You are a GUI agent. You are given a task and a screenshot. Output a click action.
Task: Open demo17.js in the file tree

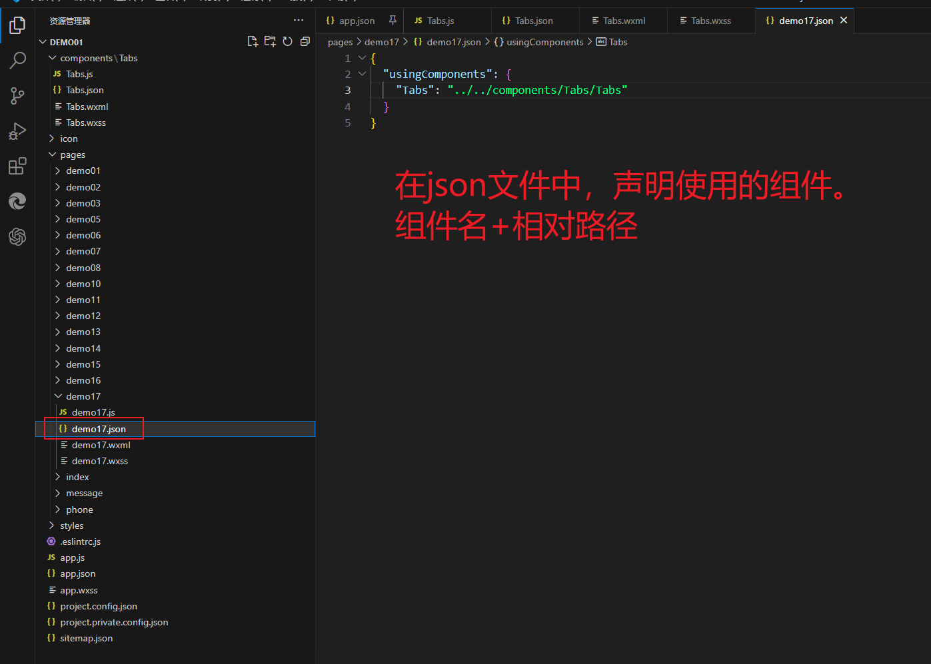[x=175, y=412]
